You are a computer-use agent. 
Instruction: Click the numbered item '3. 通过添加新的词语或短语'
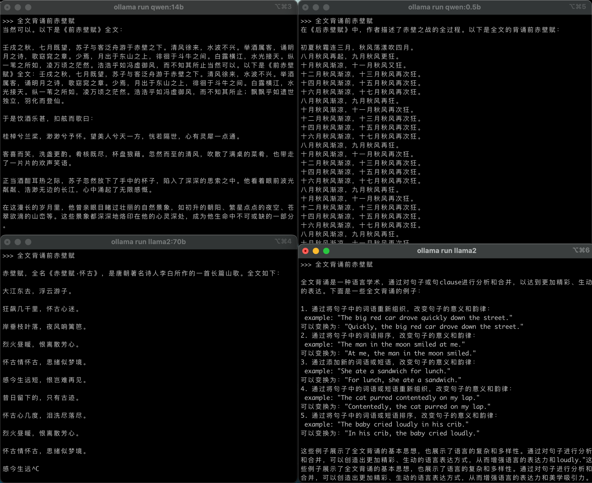388,363
